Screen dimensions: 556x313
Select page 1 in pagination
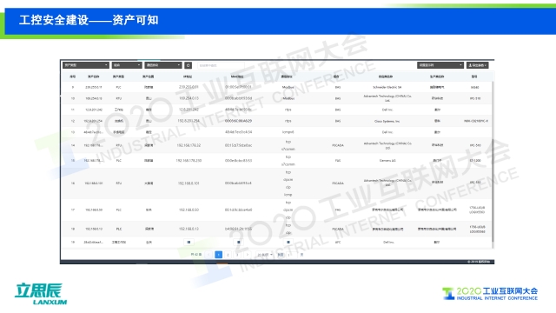(218, 255)
